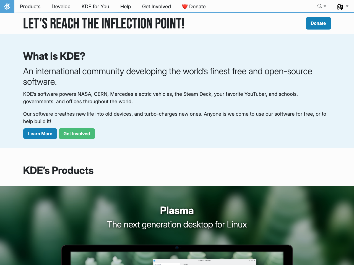The height and width of the screenshot is (265, 354).
Task: Click the KDE logo in the navbar
Action: tap(7, 6)
